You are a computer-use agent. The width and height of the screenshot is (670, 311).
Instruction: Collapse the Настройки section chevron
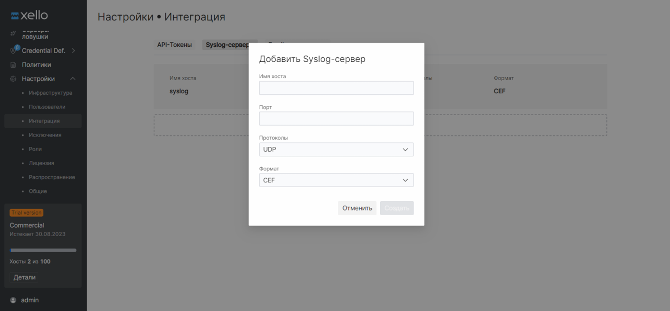pyautogui.click(x=73, y=78)
